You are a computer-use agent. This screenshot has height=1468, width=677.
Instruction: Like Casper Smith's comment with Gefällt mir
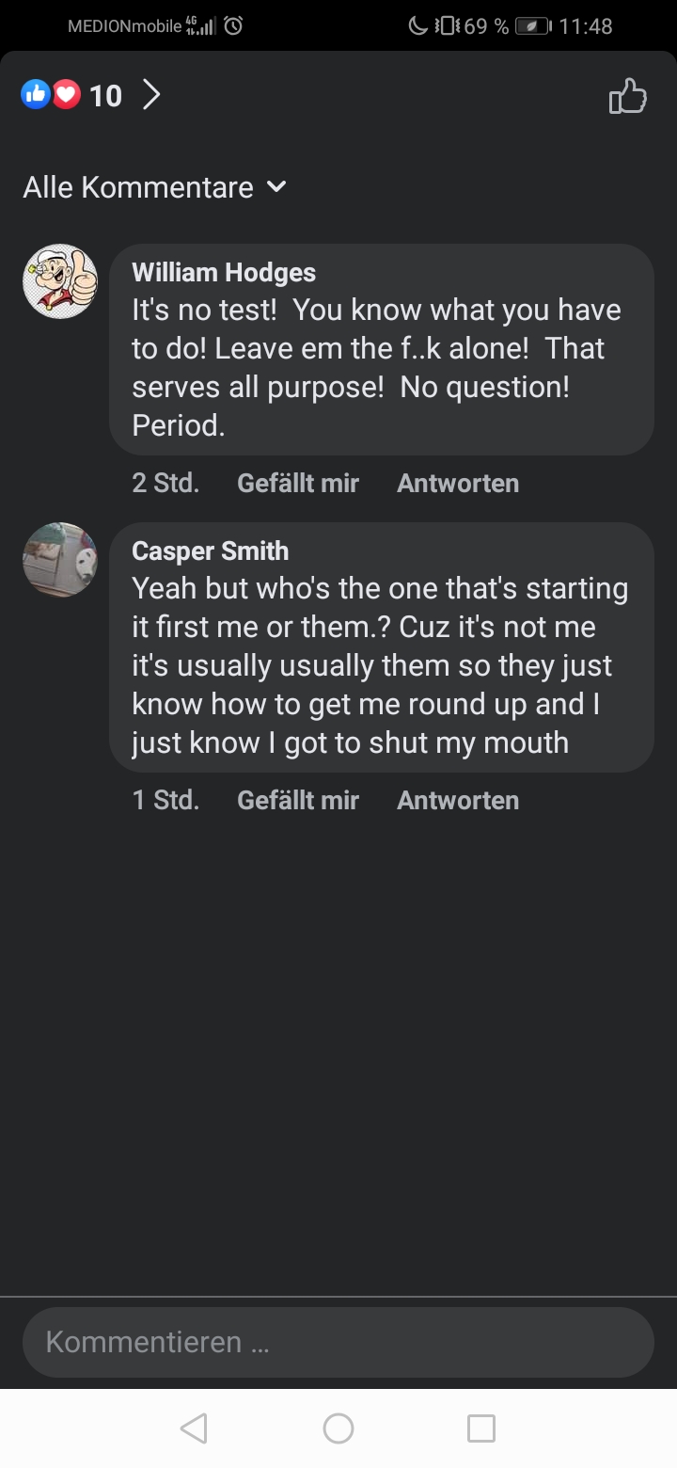click(x=298, y=801)
